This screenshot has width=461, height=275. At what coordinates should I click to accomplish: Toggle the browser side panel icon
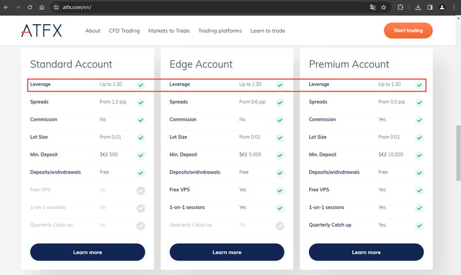430,7
